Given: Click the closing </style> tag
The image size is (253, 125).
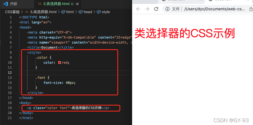Looking at the screenshot, I should pos(35,93).
